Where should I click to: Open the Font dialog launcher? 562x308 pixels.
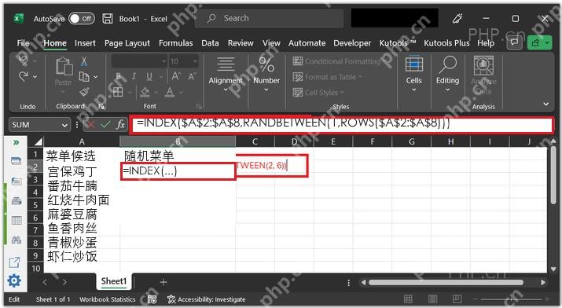click(199, 106)
